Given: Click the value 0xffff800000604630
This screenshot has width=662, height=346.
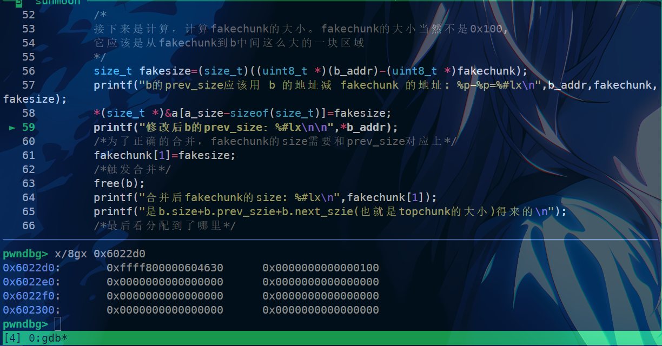Looking at the screenshot, I should [165, 268].
